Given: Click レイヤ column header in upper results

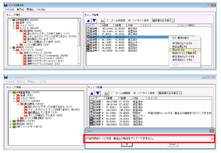Looking at the screenshot, I should [x=93, y=25].
